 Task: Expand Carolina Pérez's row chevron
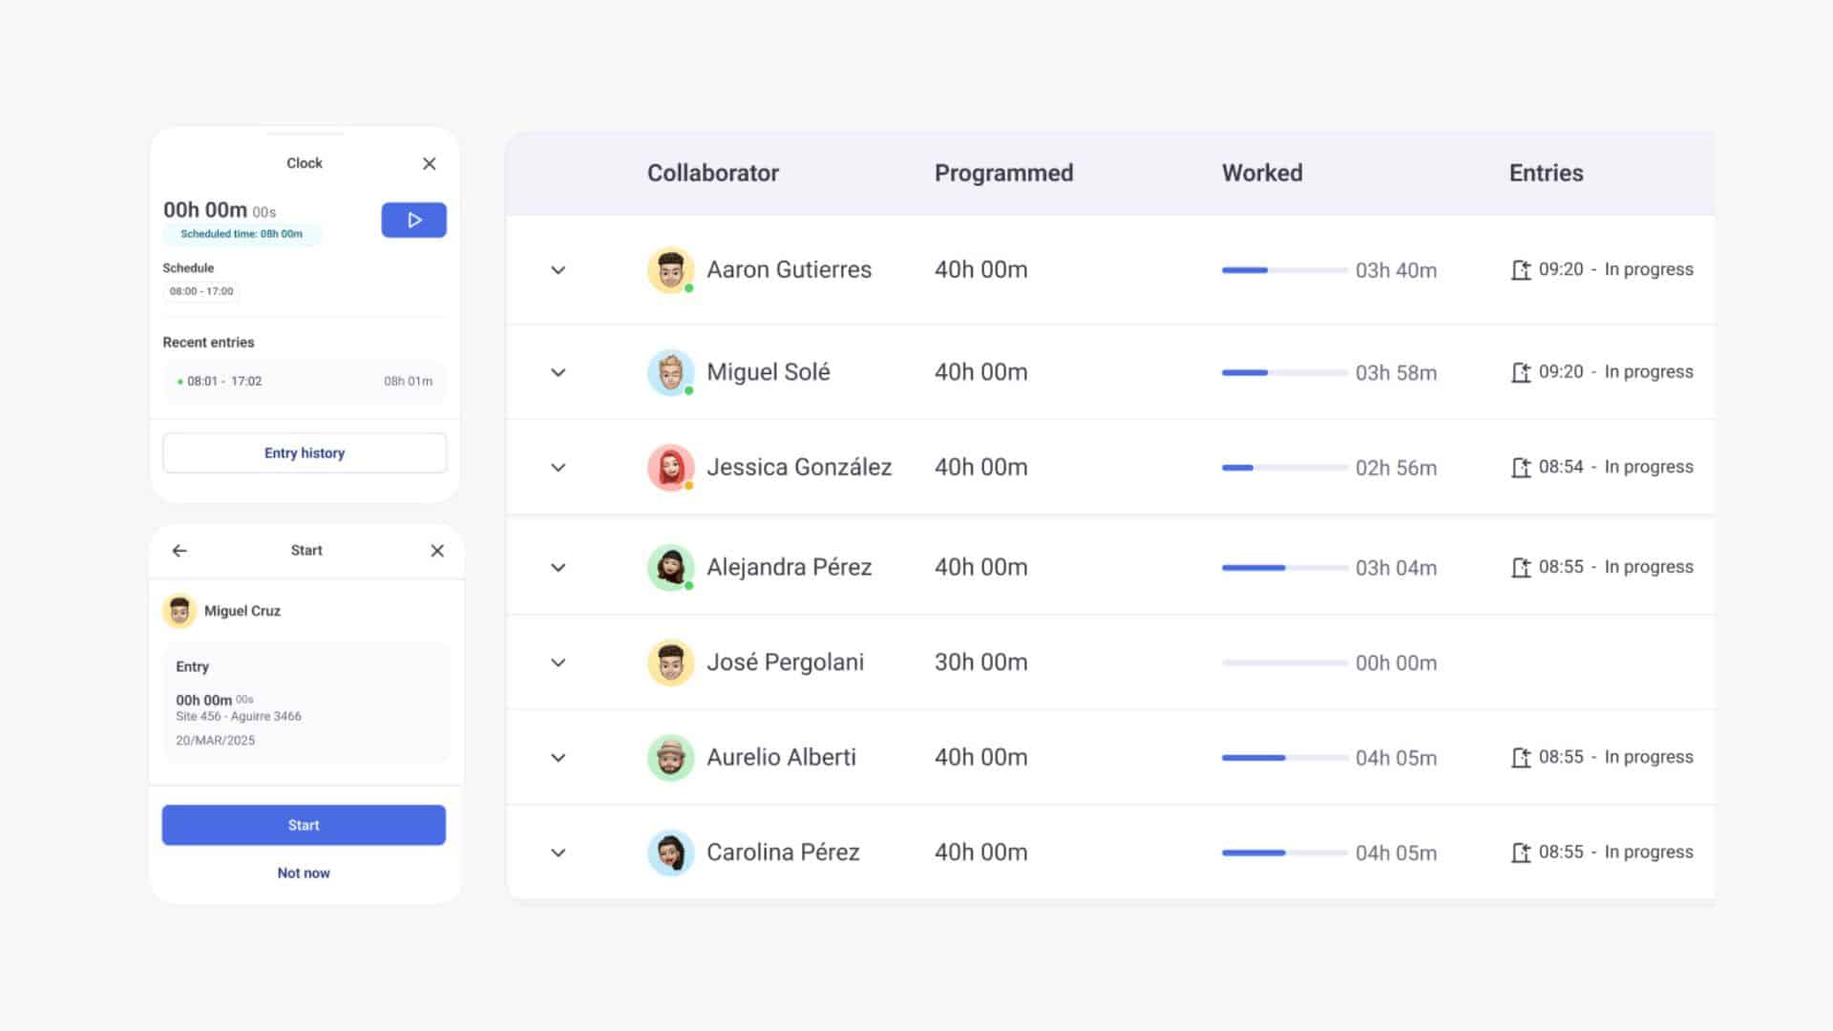(x=558, y=852)
